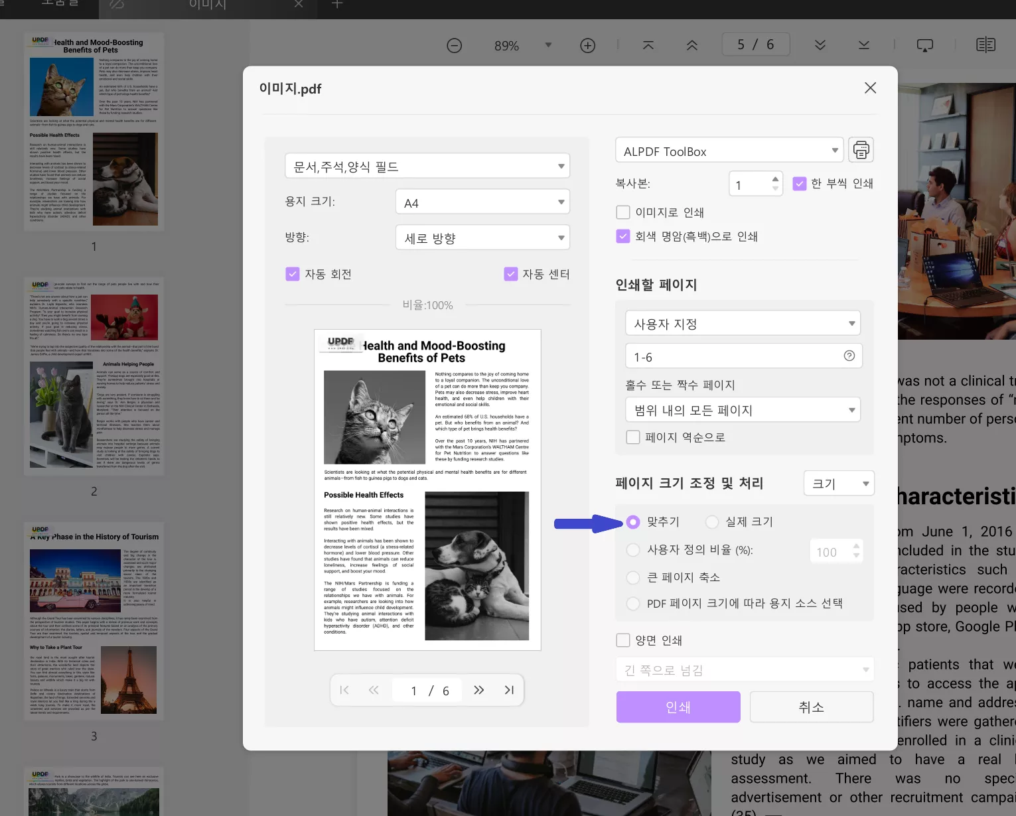Close the 이미지 document tab
1016x816 pixels.
[299, 4]
